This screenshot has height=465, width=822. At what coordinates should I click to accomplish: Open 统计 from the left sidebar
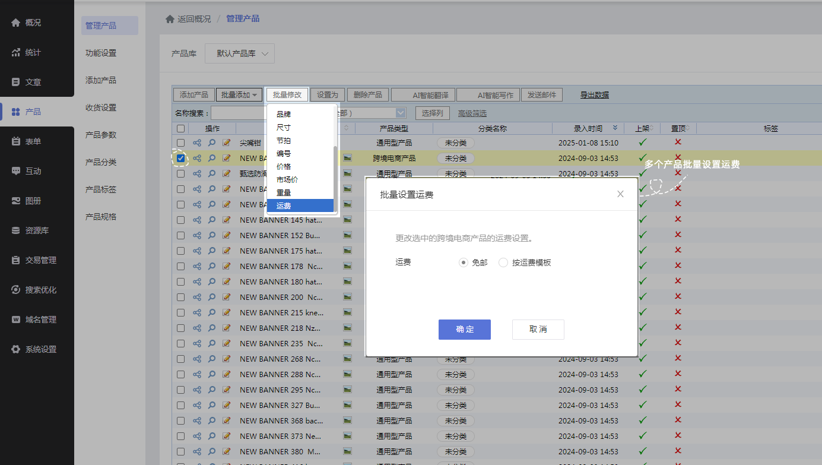pyautogui.click(x=33, y=52)
